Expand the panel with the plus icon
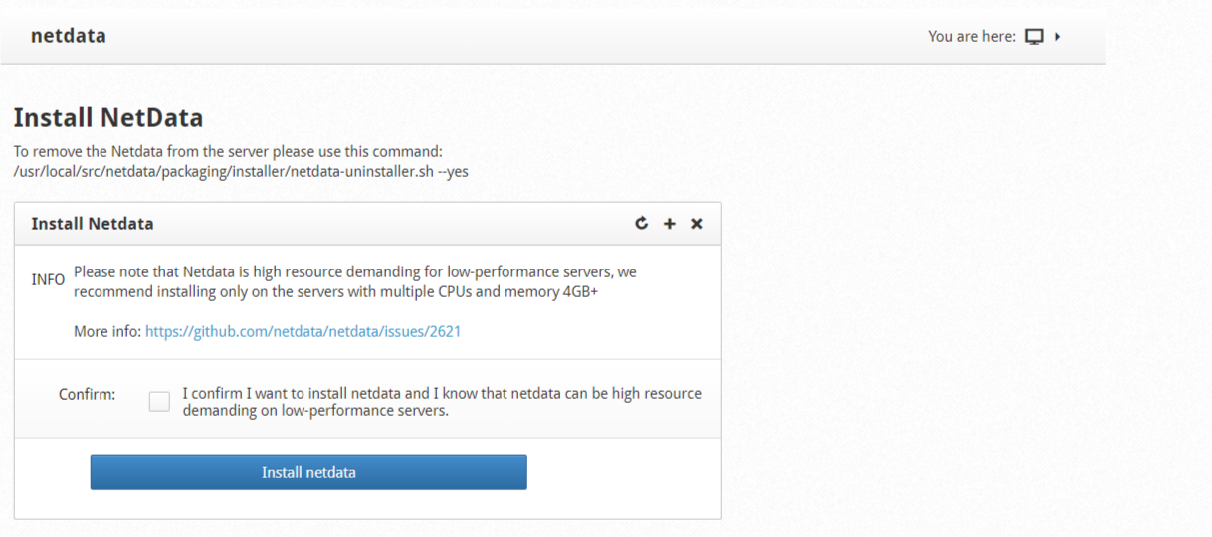 point(669,224)
